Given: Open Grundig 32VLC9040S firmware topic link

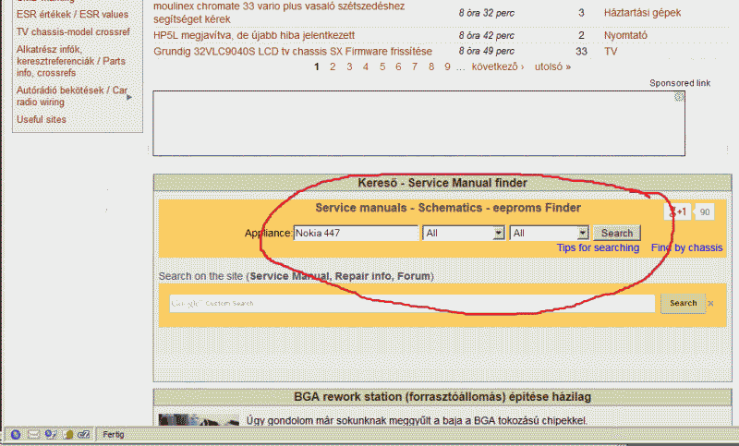Looking at the screenshot, I should tap(293, 52).
